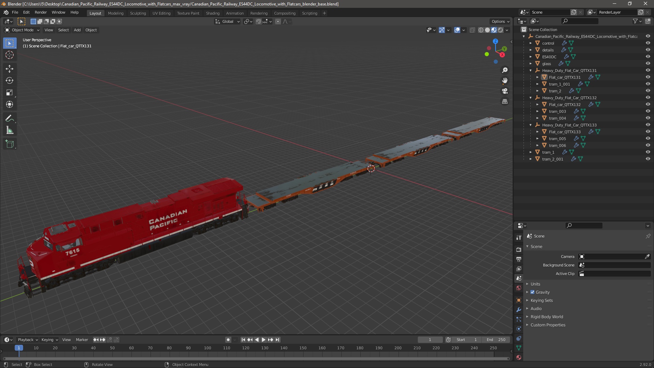The image size is (654, 368).
Task: Switch to the UV Editing workspace tab
Action: 161,13
